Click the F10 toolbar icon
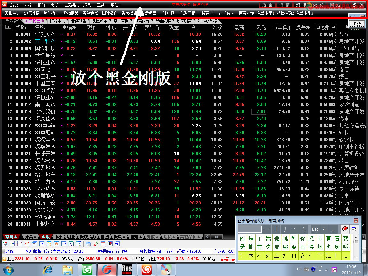Viewport: 368px width, 276px height. tap(42, 244)
